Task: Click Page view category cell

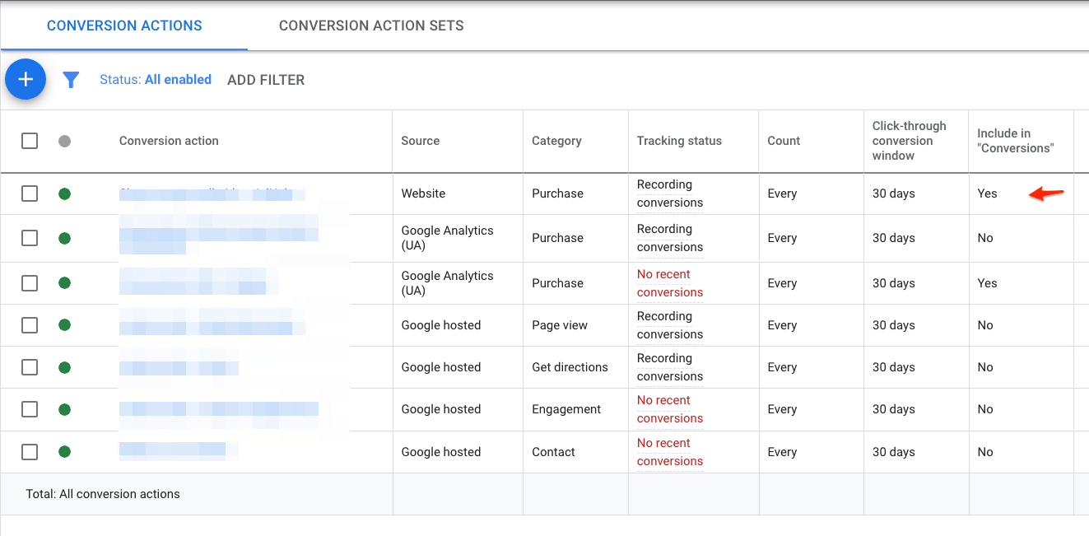Action: click(560, 325)
